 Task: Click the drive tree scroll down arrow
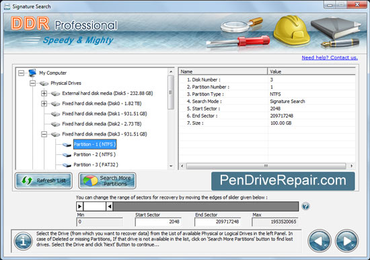171,166
